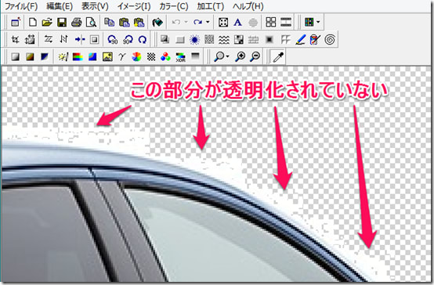Open the 加工(T) menu

(211, 6)
